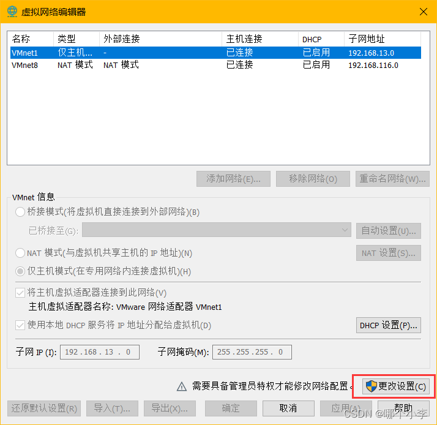Click the Virtual Network Editor globe icon

pos(12,12)
